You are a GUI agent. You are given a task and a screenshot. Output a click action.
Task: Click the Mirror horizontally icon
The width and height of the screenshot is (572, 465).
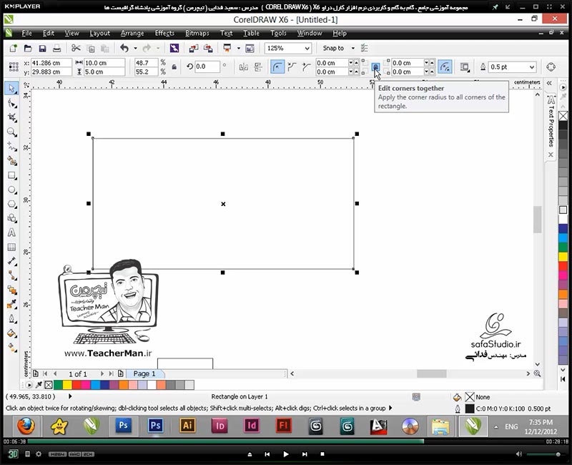coord(243,67)
